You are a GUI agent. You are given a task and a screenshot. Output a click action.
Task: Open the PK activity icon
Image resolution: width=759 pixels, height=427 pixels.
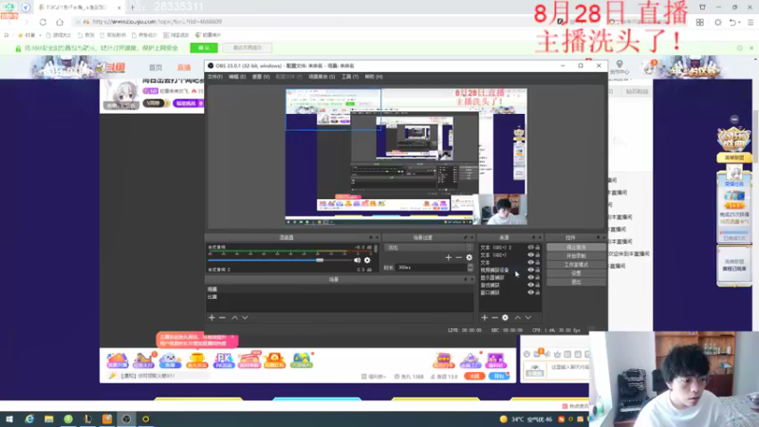click(224, 361)
